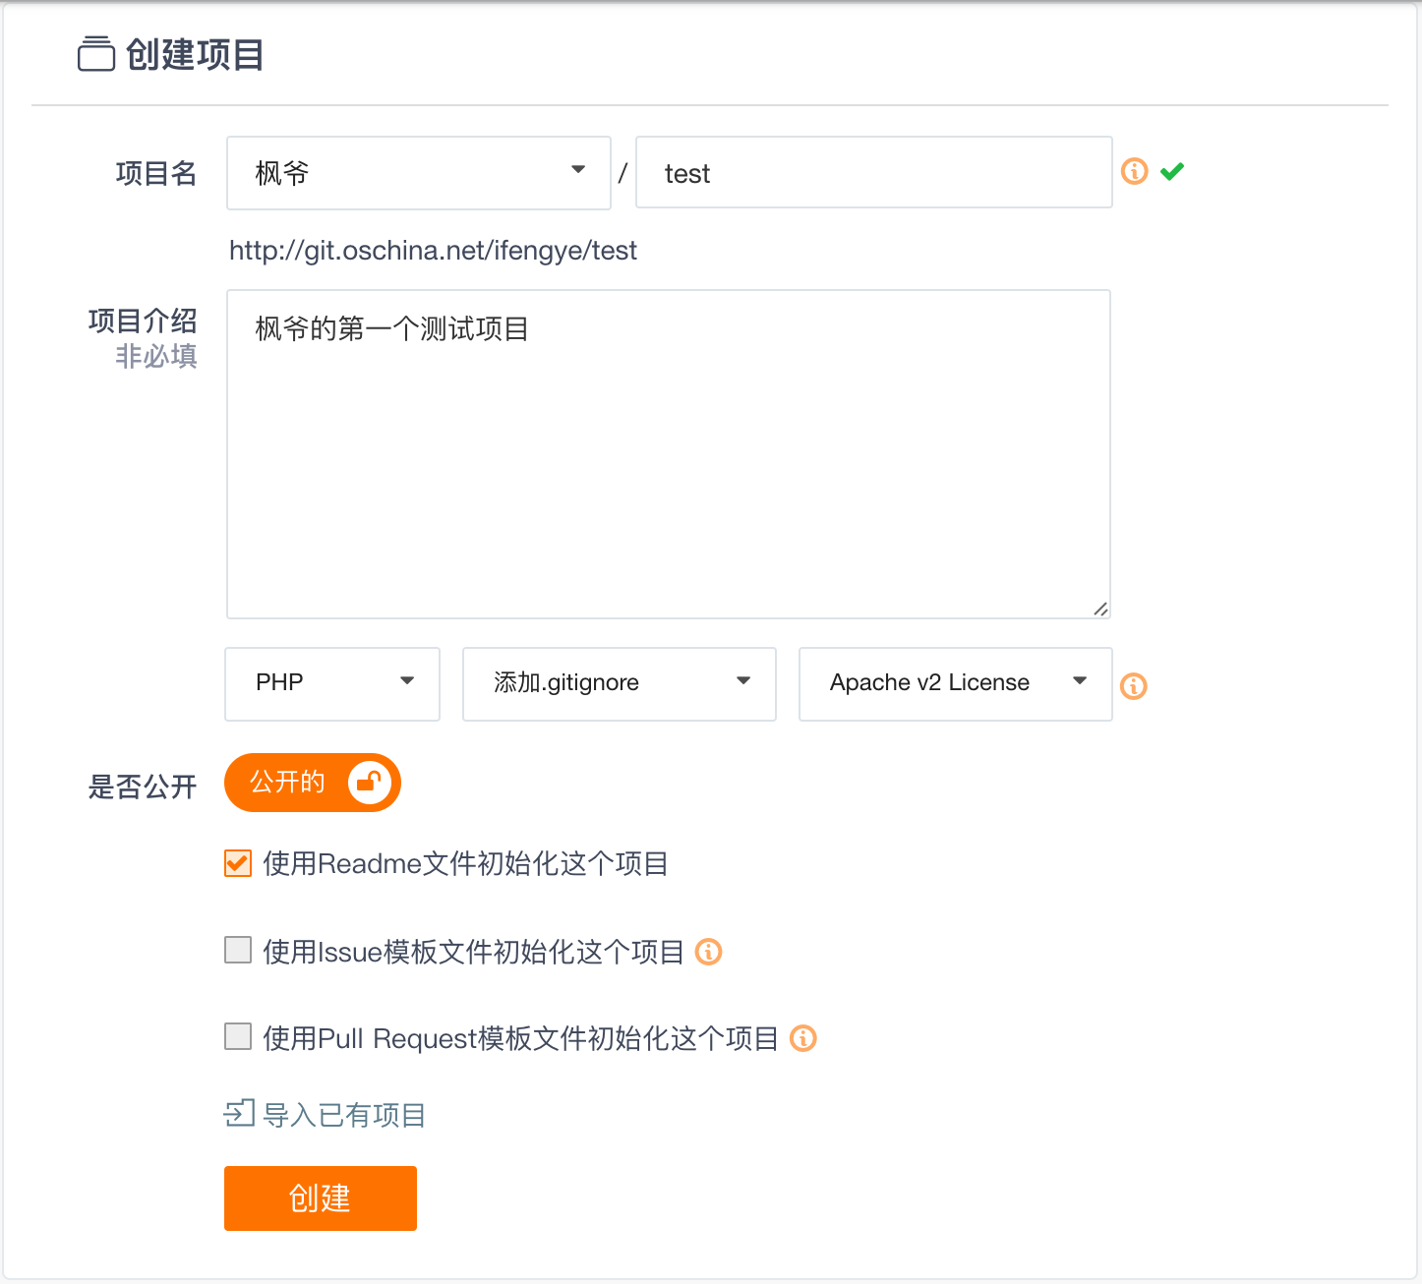The image size is (1422, 1284).
Task: Enable the Issue template checkbox
Action: (x=238, y=950)
